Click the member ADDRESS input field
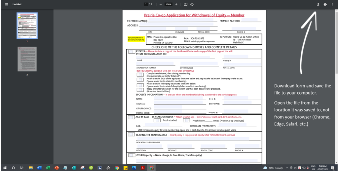 [x=176, y=24]
